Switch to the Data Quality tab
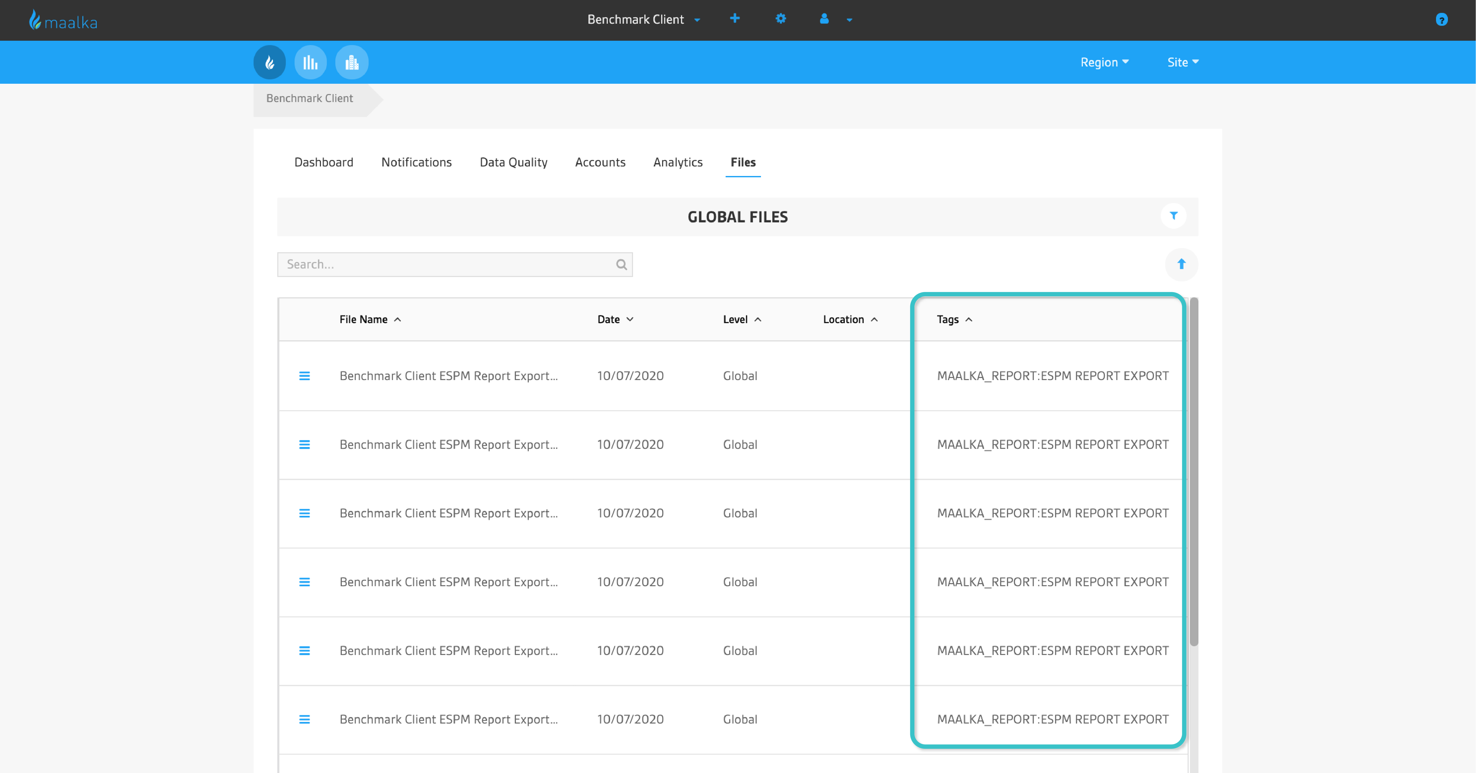Screen dimensions: 1476x773 click(x=513, y=163)
